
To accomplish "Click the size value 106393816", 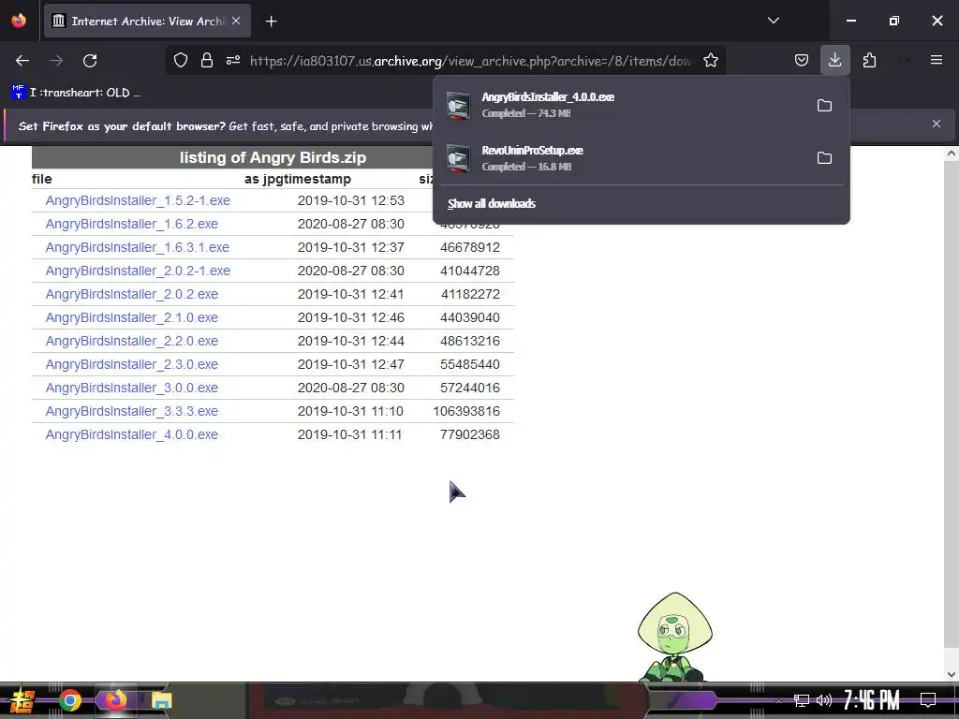I will 466,411.
